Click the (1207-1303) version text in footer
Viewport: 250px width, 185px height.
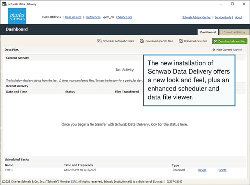(x=174, y=181)
